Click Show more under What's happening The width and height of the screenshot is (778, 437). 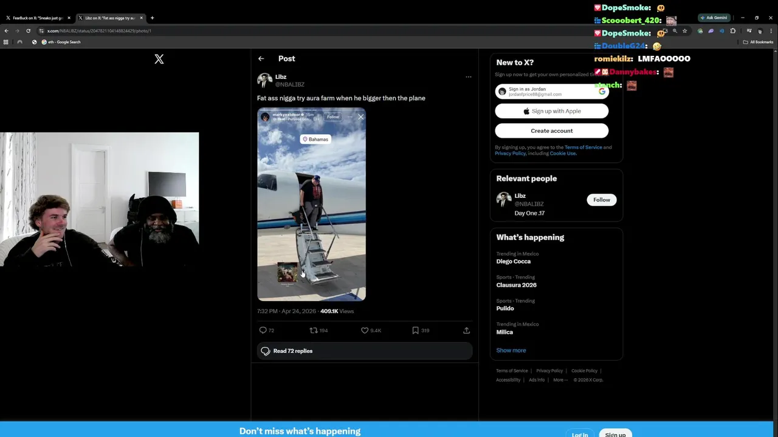(x=511, y=350)
